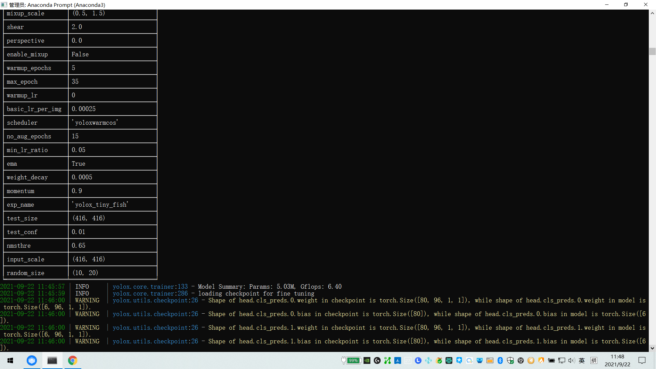Click the orange flame shield tray icon
This screenshot has width=656, height=369.
[541, 360]
